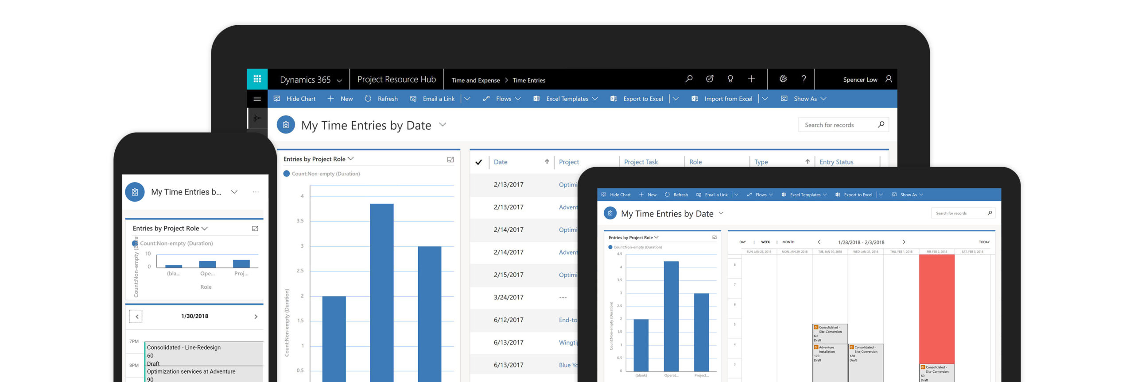Switch tablet calendar to DAY view
This screenshot has height=382, width=1134.
point(742,242)
